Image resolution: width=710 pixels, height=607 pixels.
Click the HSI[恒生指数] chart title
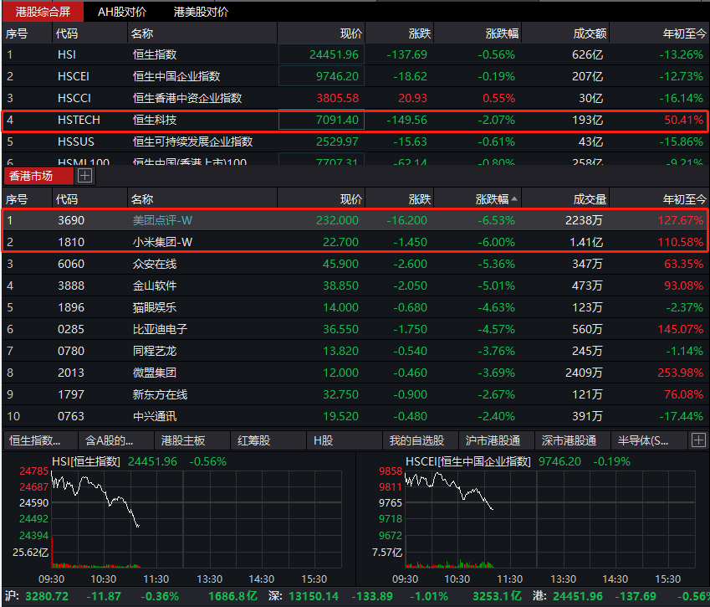point(86,461)
